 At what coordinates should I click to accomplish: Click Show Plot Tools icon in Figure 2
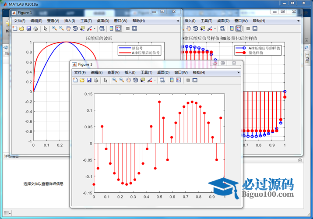pos(255,28)
